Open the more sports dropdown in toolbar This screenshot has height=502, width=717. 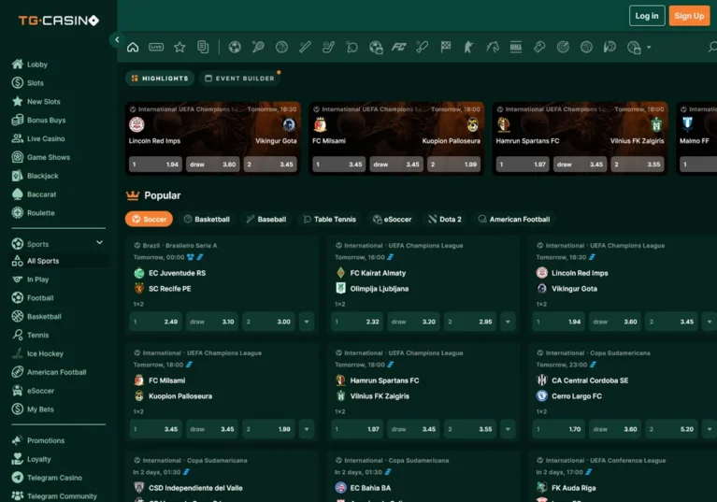point(649,47)
